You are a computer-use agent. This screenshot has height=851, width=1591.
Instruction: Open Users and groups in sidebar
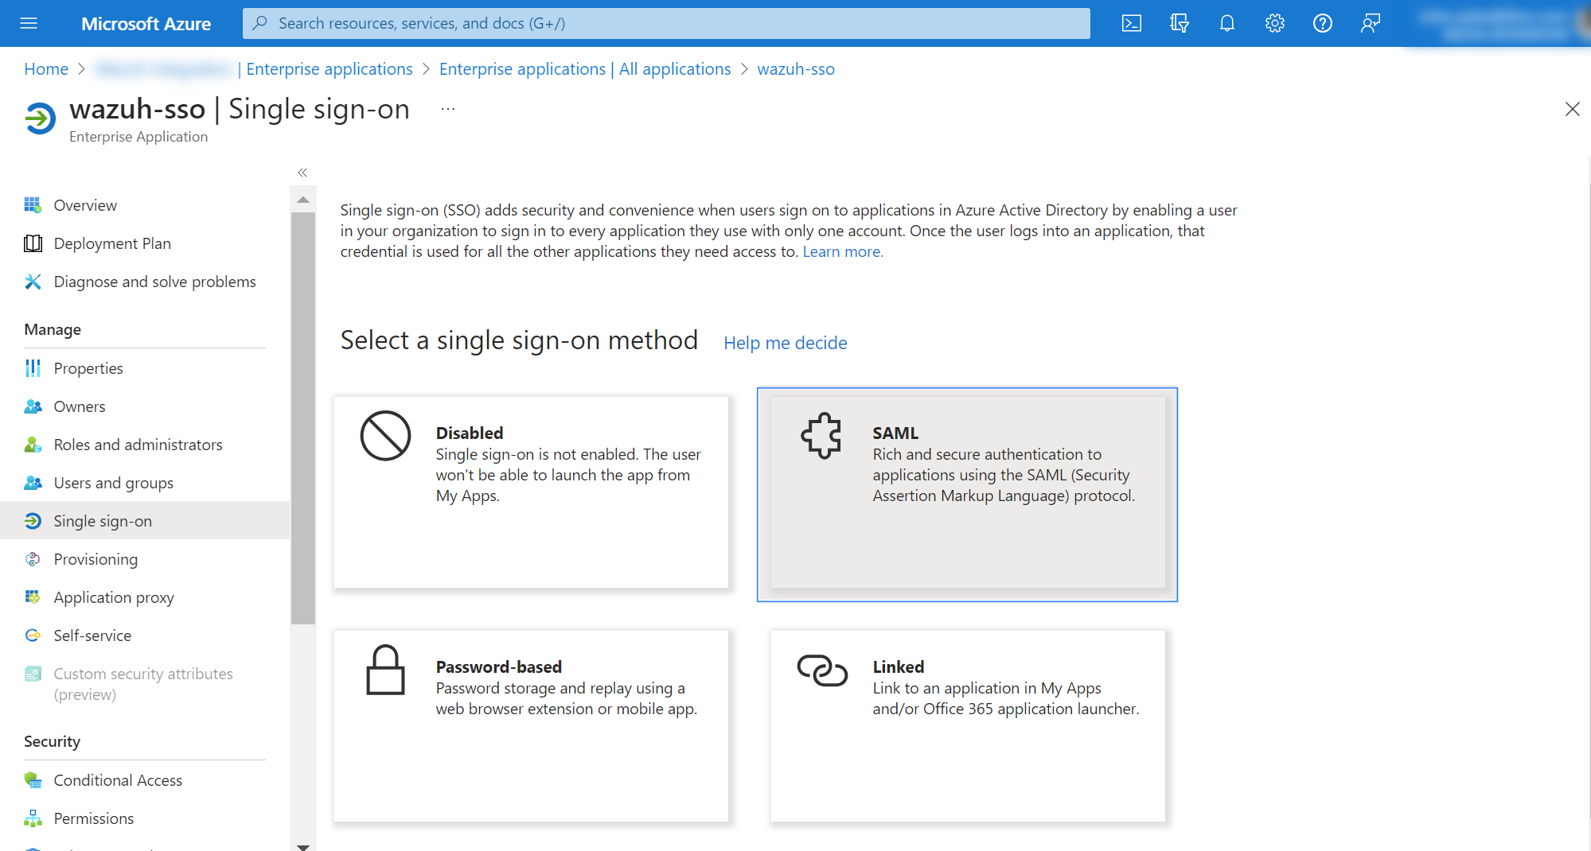(113, 483)
